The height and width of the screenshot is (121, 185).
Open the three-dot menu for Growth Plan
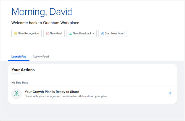point(170,94)
